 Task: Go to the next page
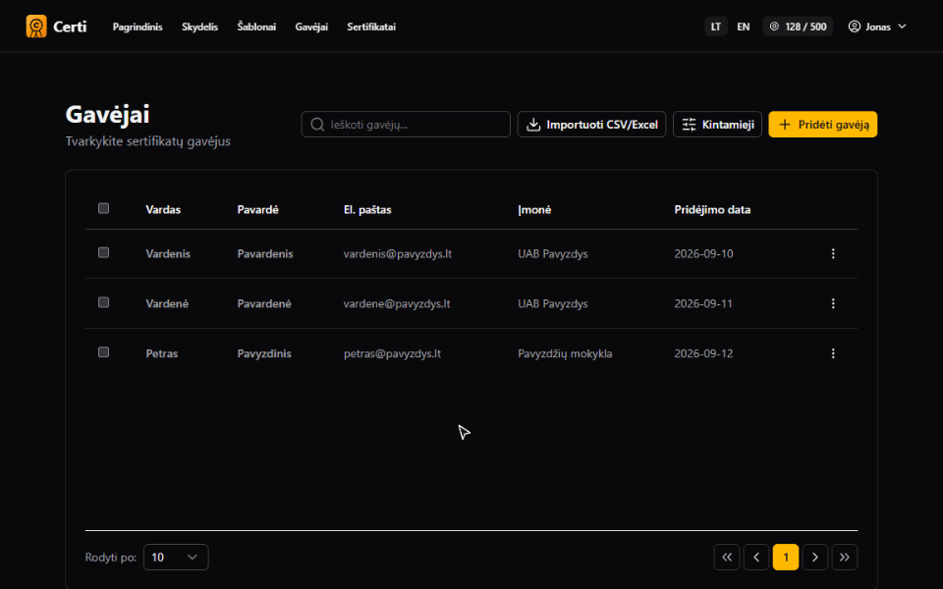point(815,558)
